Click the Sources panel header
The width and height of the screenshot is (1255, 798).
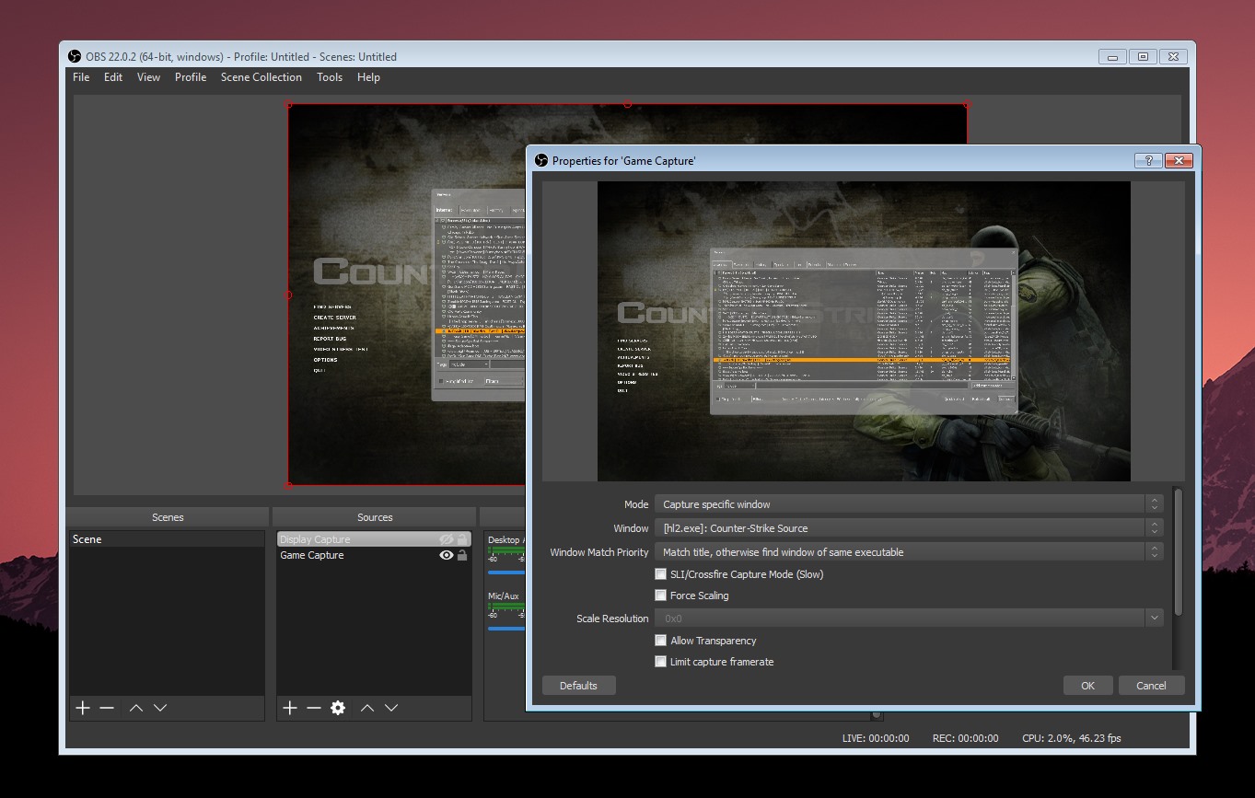pos(375,517)
